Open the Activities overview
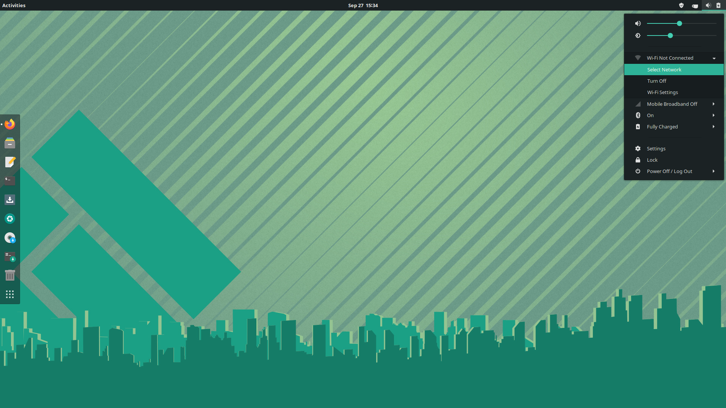The height and width of the screenshot is (408, 726). pyautogui.click(x=14, y=5)
